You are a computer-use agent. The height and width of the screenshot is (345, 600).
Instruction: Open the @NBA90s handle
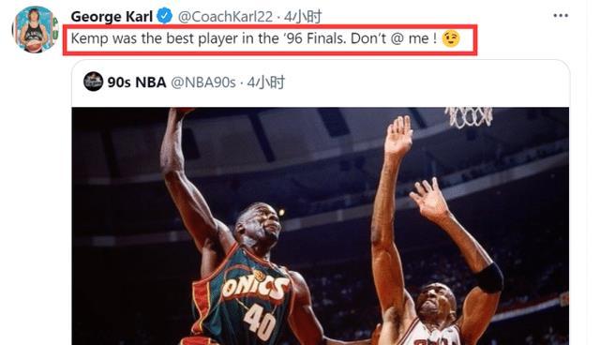point(202,82)
